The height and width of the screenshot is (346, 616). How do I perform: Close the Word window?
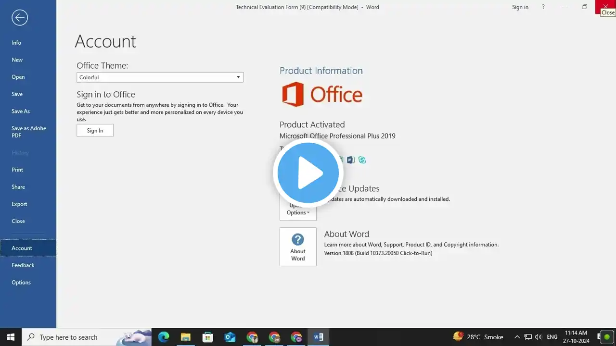click(605, 6)
